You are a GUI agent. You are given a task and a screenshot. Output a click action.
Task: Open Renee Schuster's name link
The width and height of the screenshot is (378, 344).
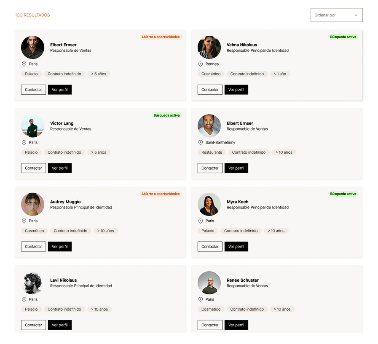pos(243,280)
